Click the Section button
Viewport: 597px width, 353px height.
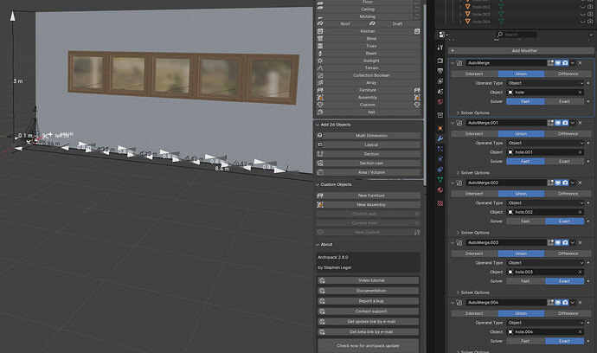[x=368, y=154]
